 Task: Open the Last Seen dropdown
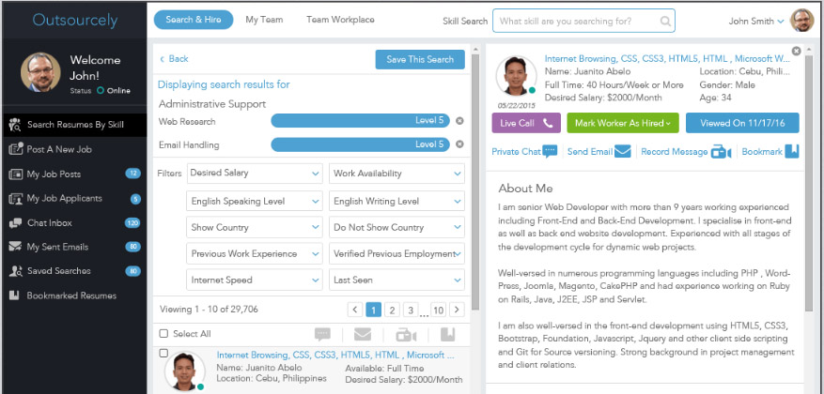[396, 280]
